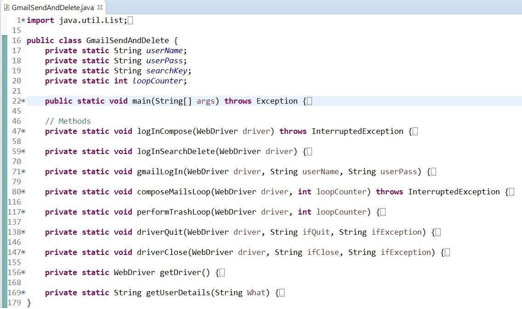The image size is (522, 309).
Task: Click folded-code box ending driverClose line
Action: (447, 253)
